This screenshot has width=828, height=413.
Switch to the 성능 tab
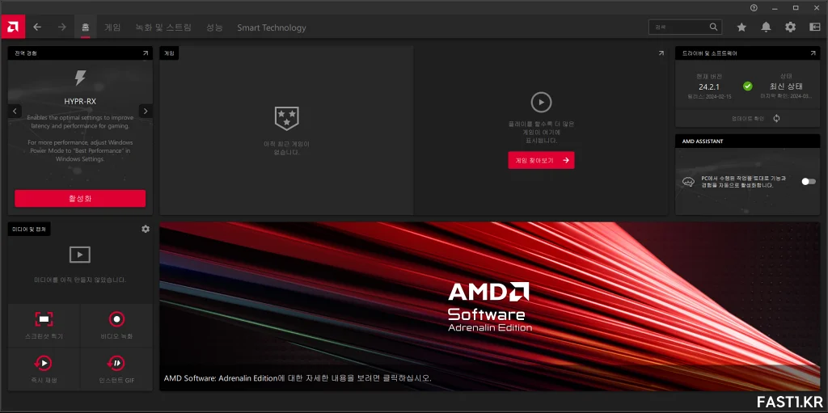214,27
